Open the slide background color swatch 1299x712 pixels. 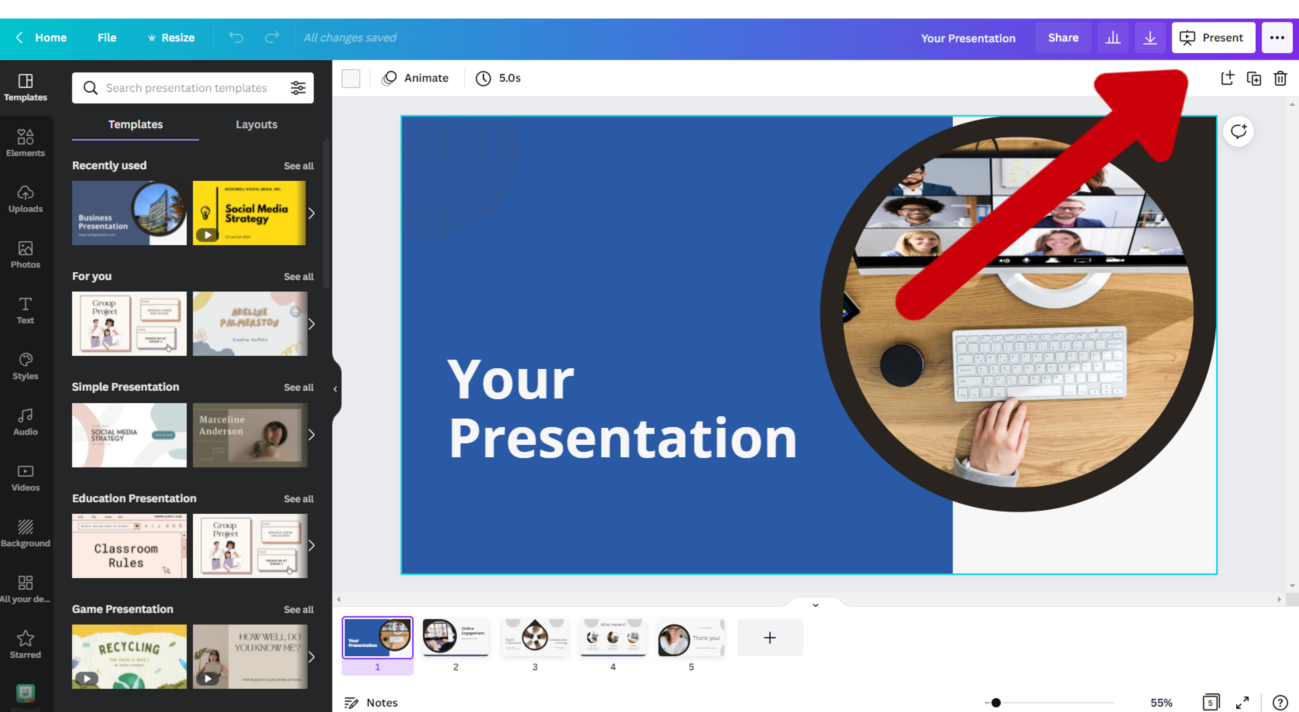point(351,78)
